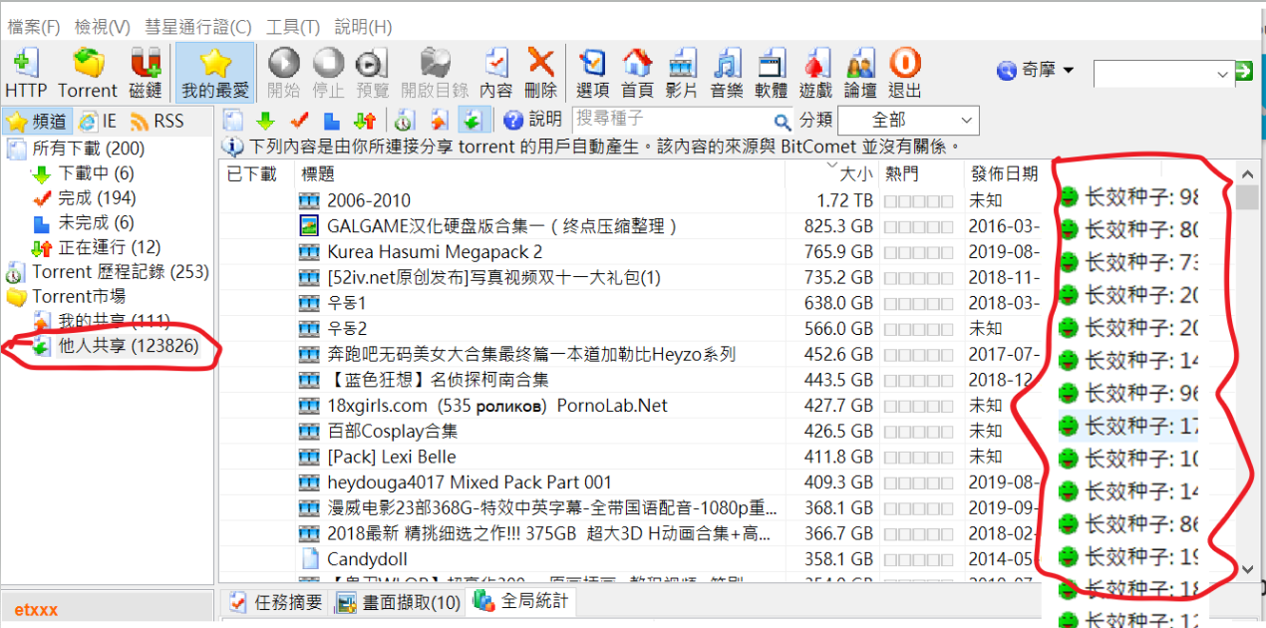Open the top-right search combo box
This screenshot has height=628, width=1266.
coord(1163,74)
